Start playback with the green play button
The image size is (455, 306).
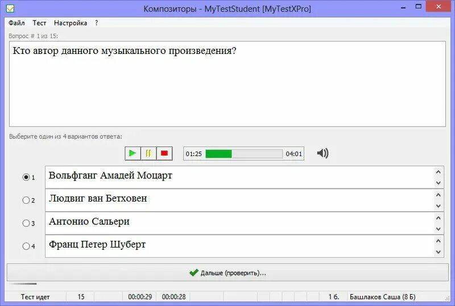coord(133,153)
